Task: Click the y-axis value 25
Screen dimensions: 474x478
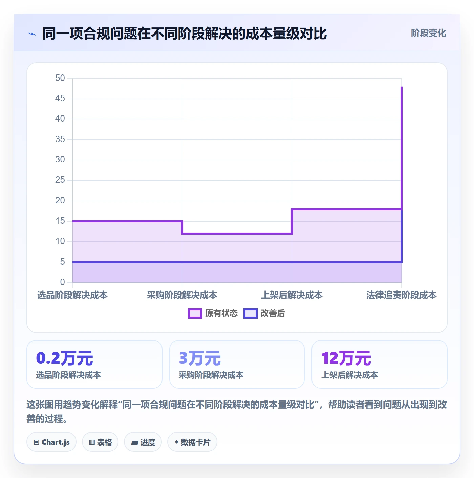Action: tap(60, 180)
